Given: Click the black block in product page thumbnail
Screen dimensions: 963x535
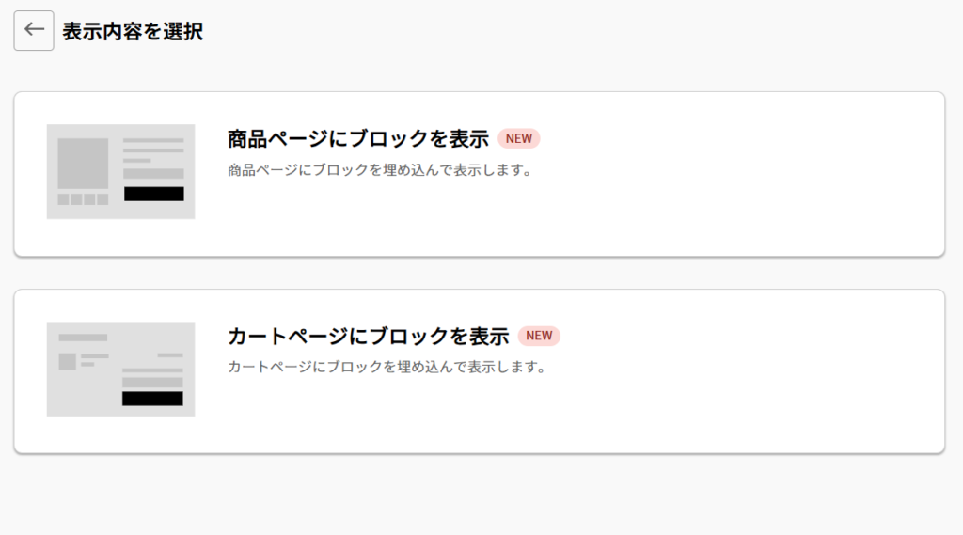Looking at the screenshot, I should [x=153, y=194].
